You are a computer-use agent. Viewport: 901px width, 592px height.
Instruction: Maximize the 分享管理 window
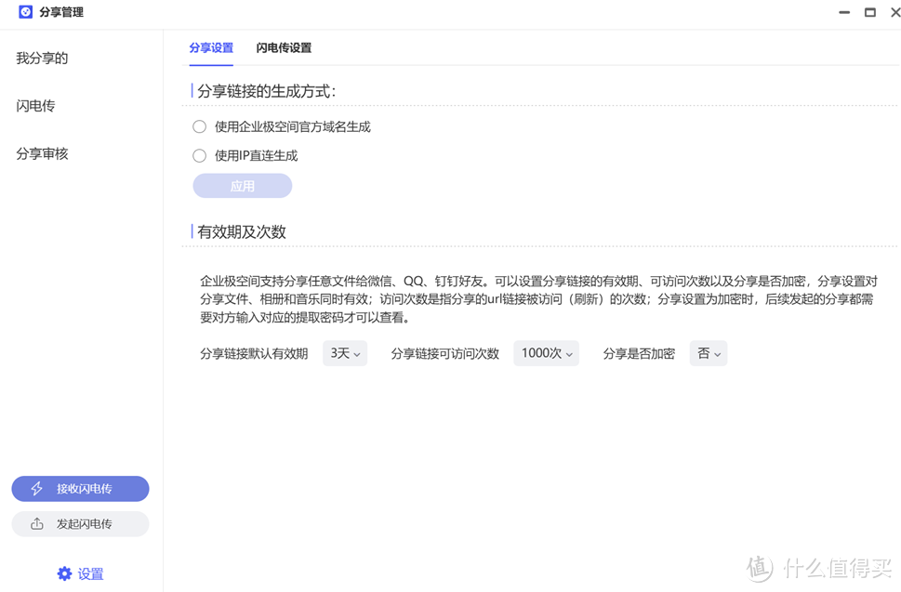[x=869, y=12]
